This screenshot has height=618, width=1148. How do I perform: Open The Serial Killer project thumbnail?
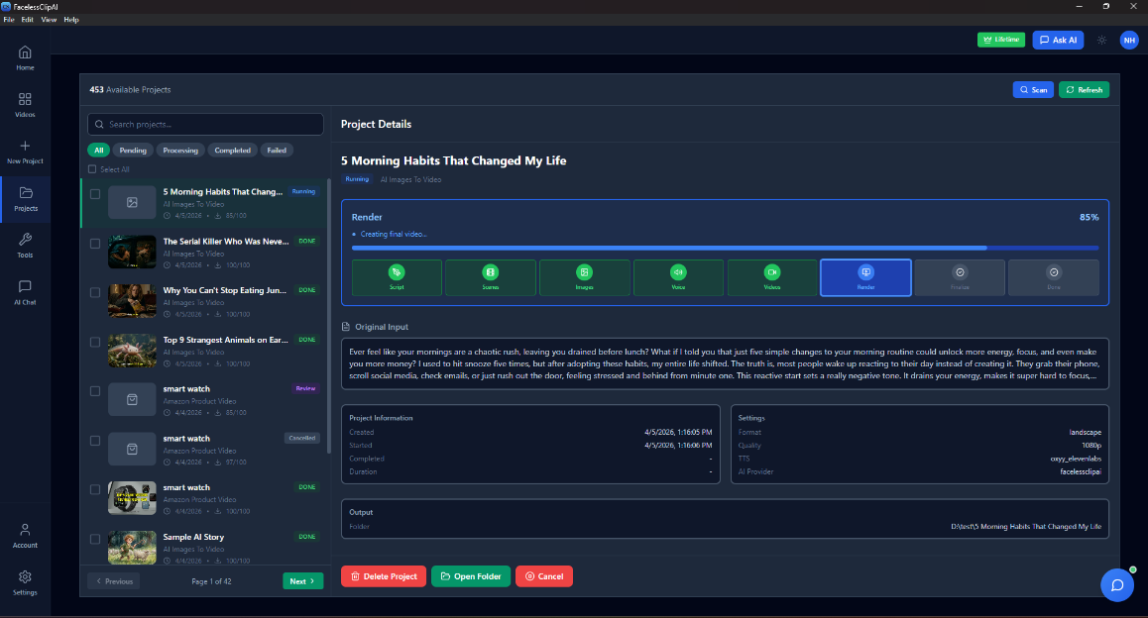132,252
